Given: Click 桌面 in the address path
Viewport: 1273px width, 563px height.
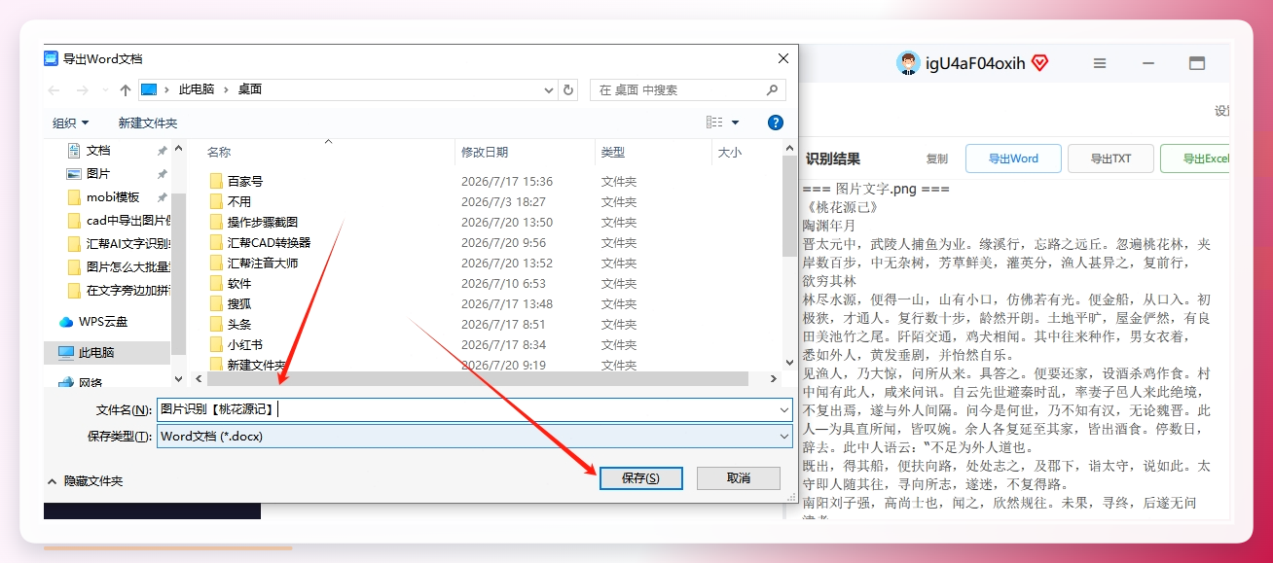Looking at the screenshot, I should pos(250,89).
